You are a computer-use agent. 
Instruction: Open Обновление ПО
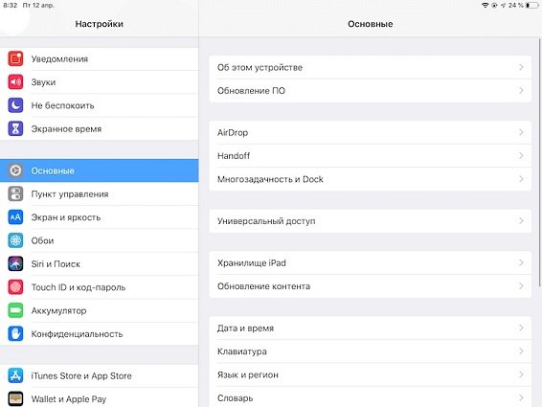click(x=371, y=91)
